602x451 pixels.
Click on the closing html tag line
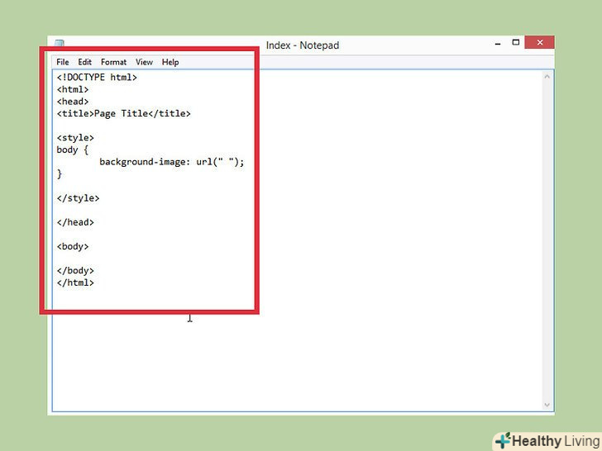coord(75,282)
